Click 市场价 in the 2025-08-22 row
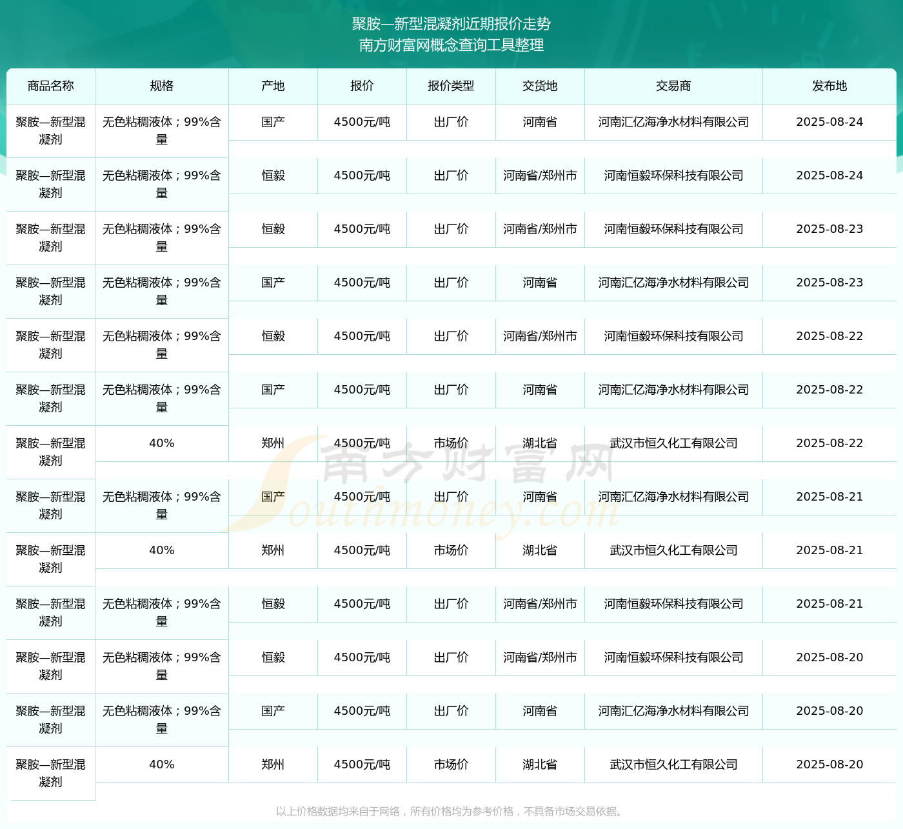This screenshot has width=903, height=829. tap(451, 443)
